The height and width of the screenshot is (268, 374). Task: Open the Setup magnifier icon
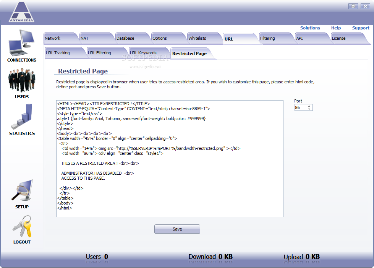pos(22,190)
